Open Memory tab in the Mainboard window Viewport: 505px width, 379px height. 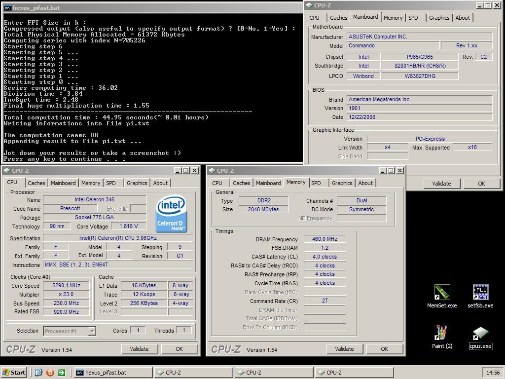(393, 18)
